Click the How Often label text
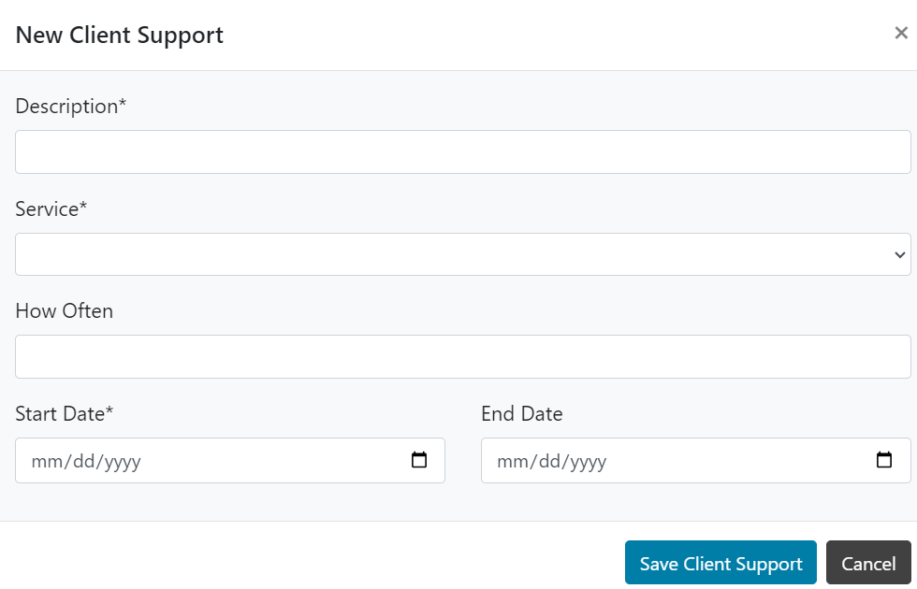 (x=64, y=310)
